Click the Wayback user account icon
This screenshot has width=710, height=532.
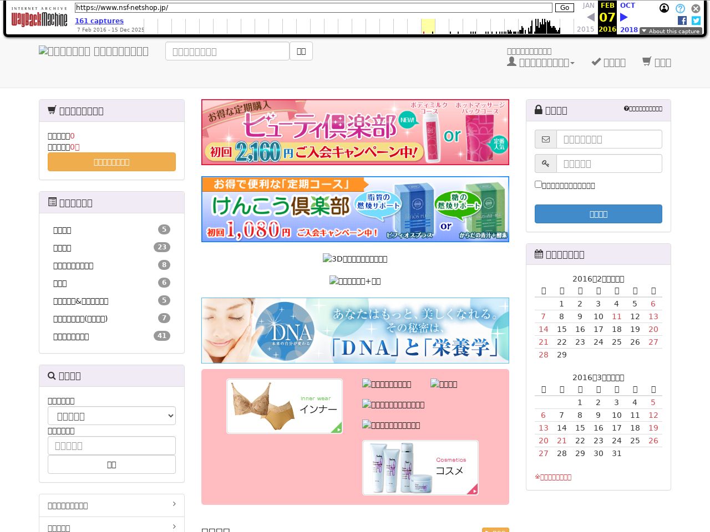[664, 8]
